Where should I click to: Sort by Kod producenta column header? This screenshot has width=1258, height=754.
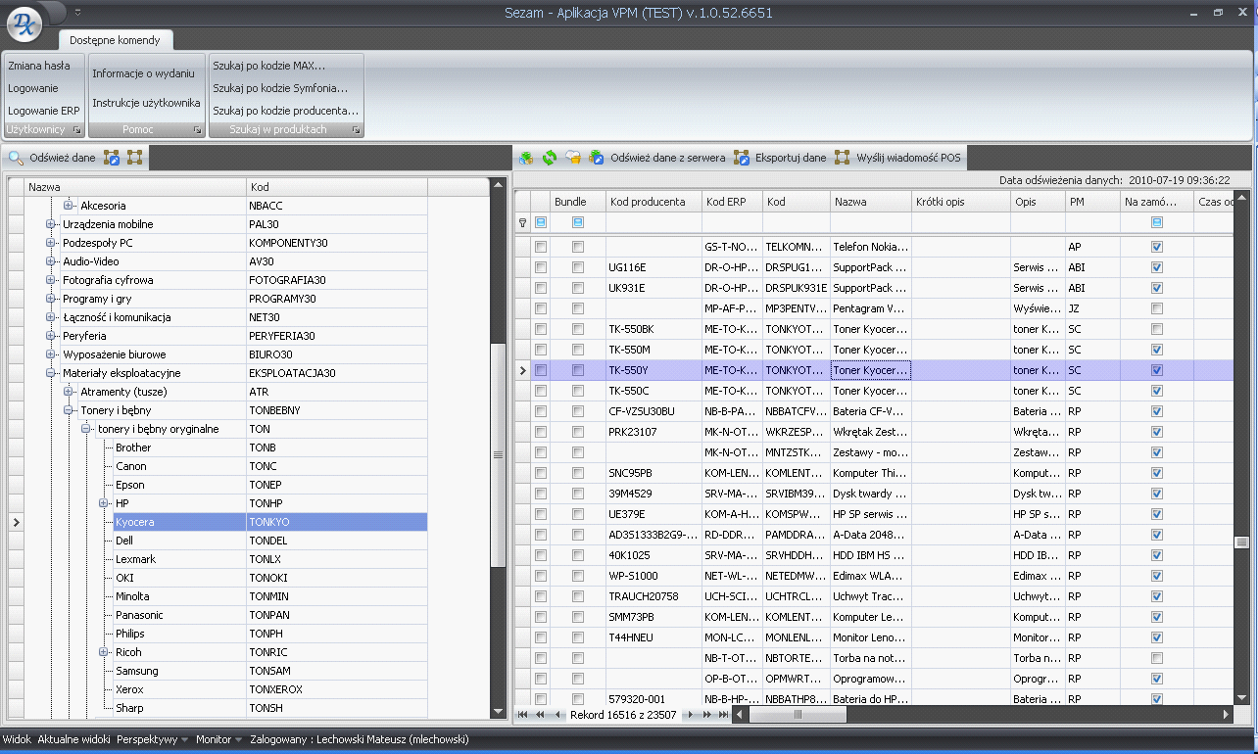[653, 202]
